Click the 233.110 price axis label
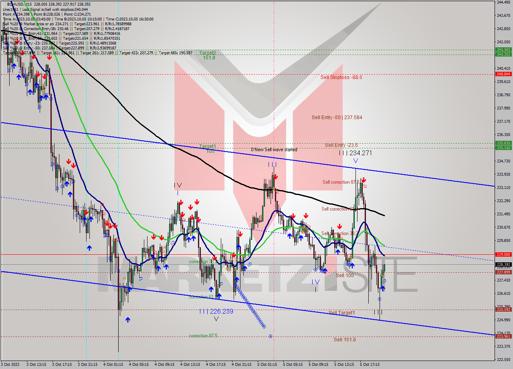 (x=503, y=187)
